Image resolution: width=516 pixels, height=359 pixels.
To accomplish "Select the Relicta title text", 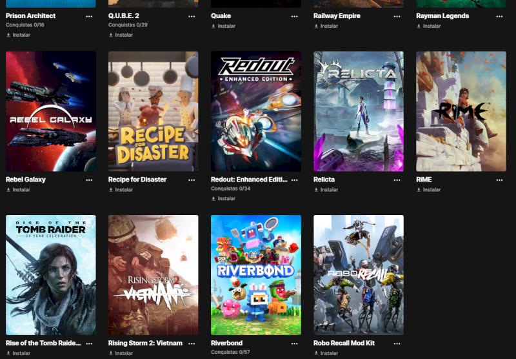I will (324, 179).
